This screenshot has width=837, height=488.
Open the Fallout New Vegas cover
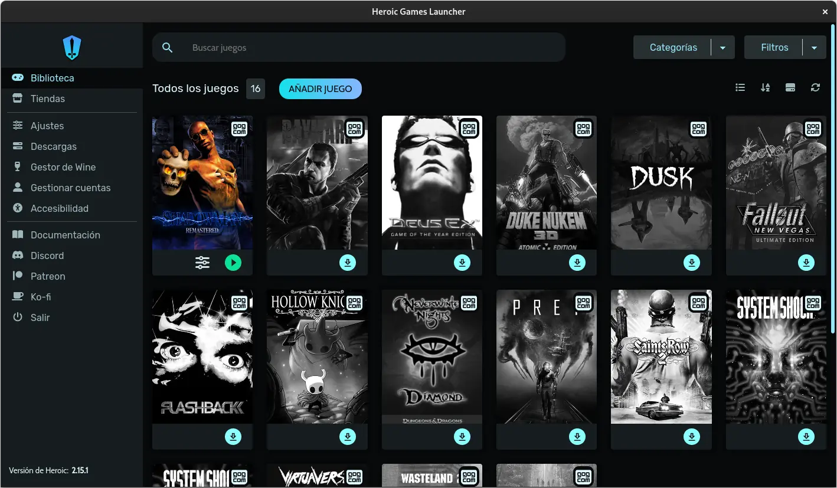(x=776, y=182)
